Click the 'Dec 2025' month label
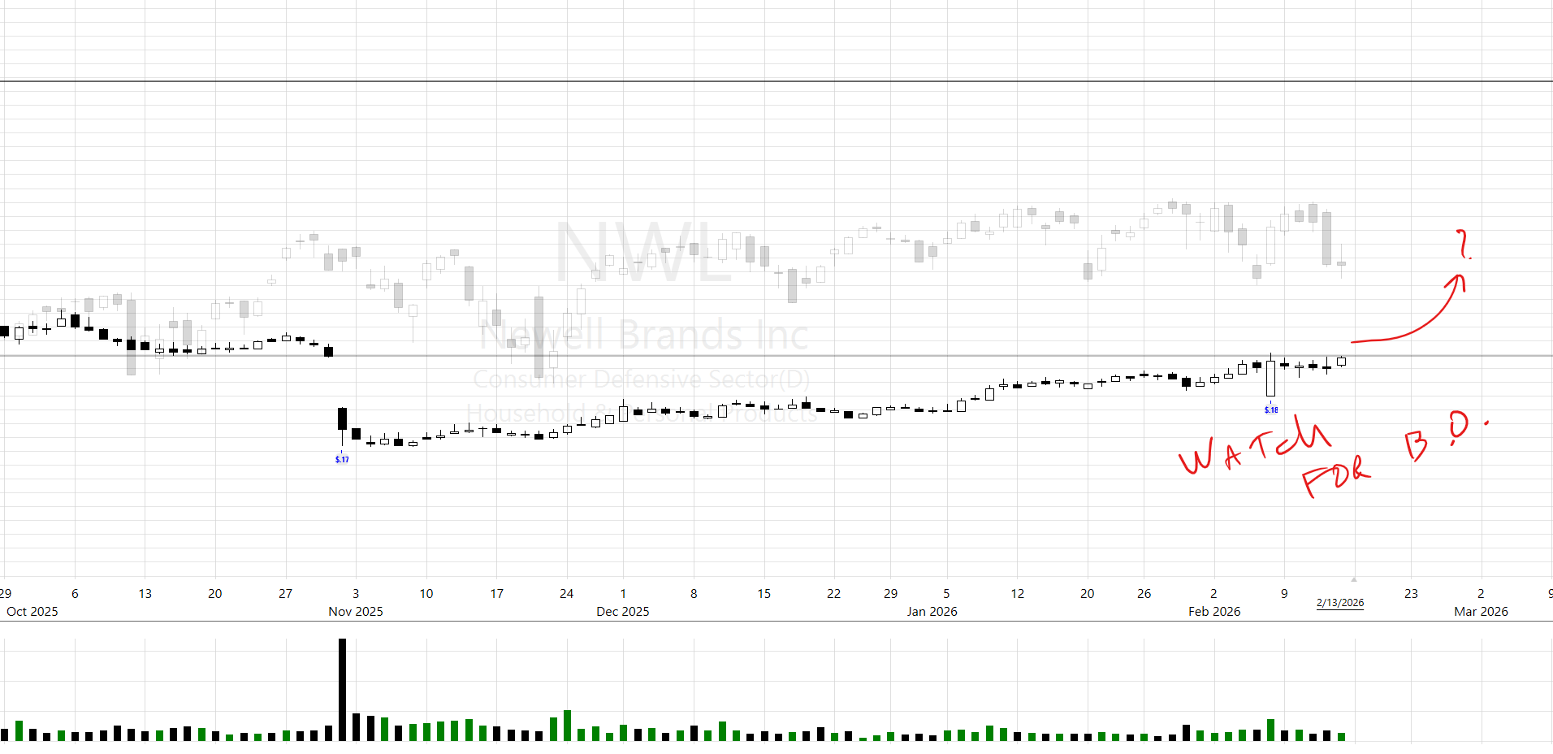Screen dimensions: 1553x754 pos(622,612)
